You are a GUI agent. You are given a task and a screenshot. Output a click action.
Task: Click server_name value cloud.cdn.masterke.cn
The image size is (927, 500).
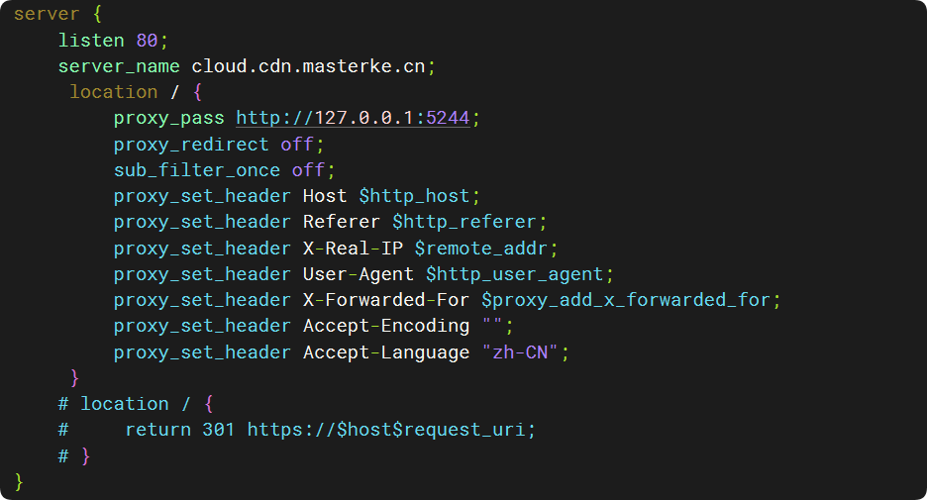click(x=308, y=66)
